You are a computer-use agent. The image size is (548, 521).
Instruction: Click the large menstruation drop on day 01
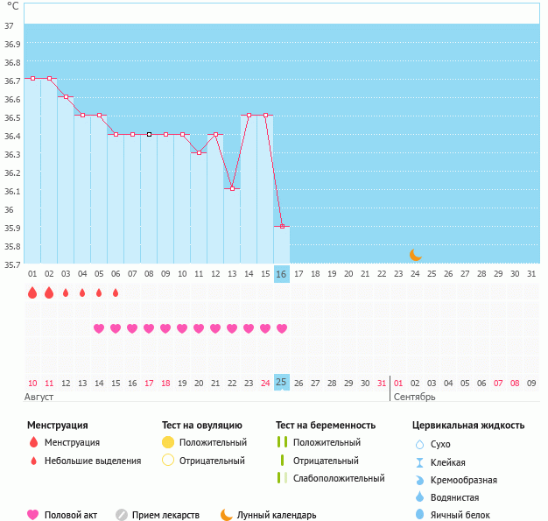32,292
